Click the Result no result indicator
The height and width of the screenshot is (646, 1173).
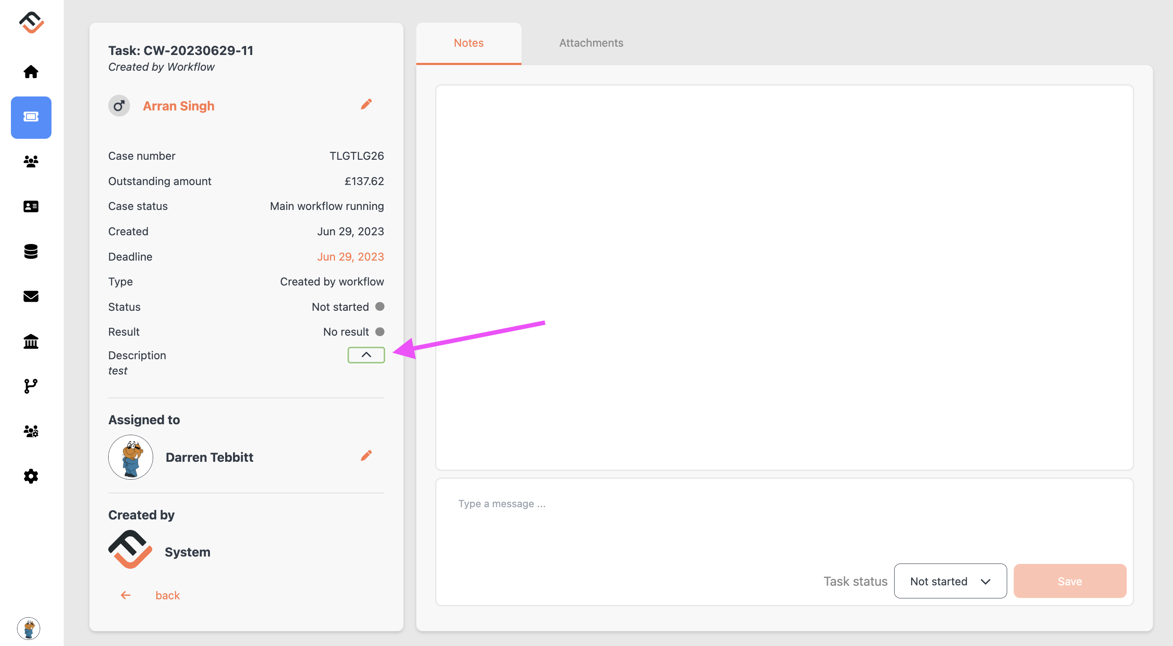(x=380, y=331)
